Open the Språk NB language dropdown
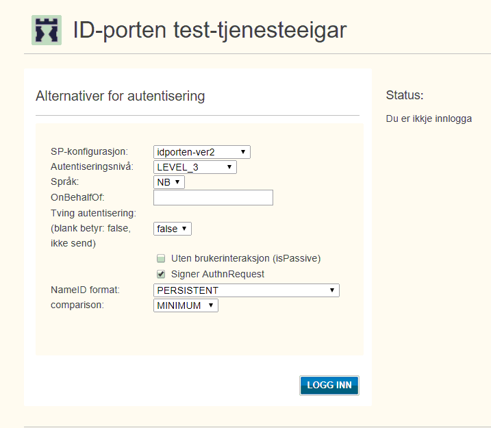Screen dimensions: 491x428 point(168,182)
